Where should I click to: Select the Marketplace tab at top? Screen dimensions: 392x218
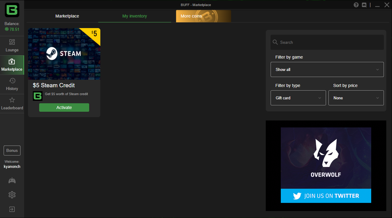coord(67,16)
